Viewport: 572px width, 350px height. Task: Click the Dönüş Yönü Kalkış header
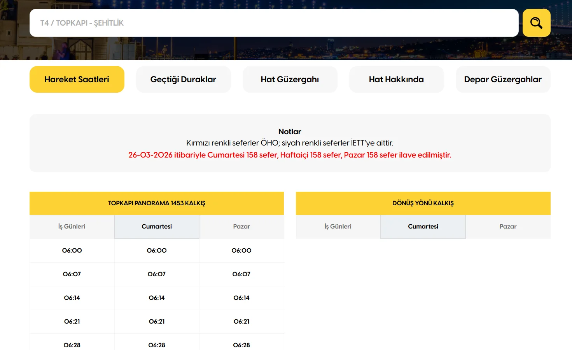click(x=423, y=203)
